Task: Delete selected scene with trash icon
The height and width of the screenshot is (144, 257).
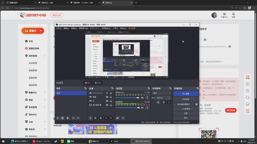Action: point(62,118)
